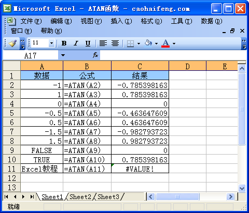Click horizontal scrollbar left arrow
Viewport: 249px width, 213px height.
point(151,196)
